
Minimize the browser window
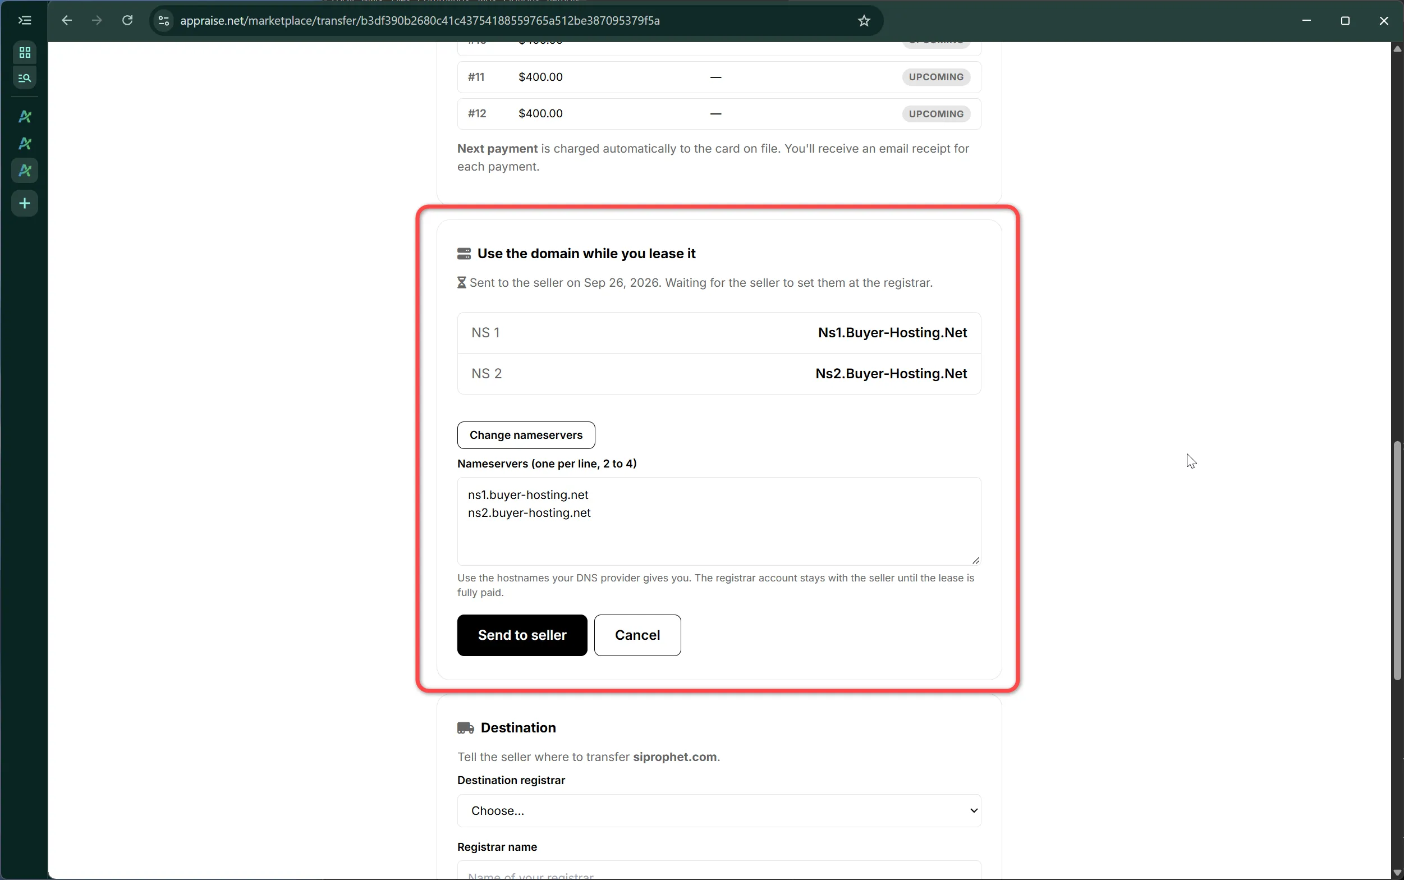point(1306,20)
